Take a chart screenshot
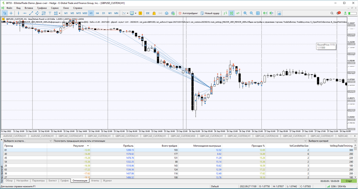The height and width of the screenshot is (189, 358). [279, 13]
